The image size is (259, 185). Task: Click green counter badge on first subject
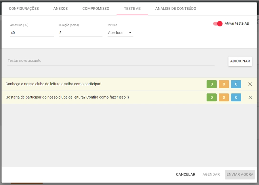(212, 84)
